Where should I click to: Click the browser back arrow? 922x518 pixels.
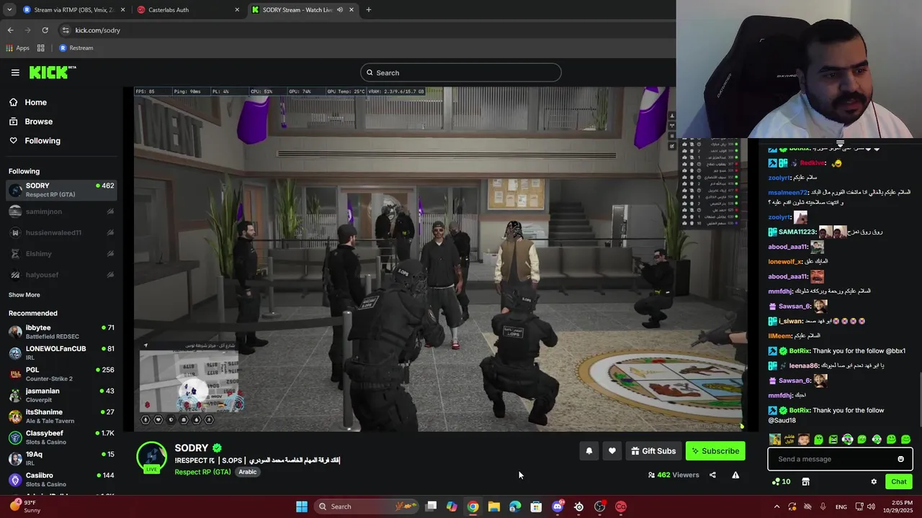pos(10,30)
